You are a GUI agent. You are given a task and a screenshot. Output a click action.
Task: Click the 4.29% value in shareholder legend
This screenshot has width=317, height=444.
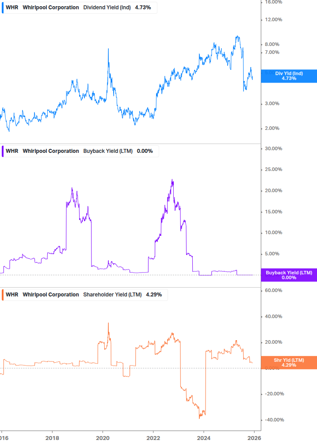tap(154, 295)
